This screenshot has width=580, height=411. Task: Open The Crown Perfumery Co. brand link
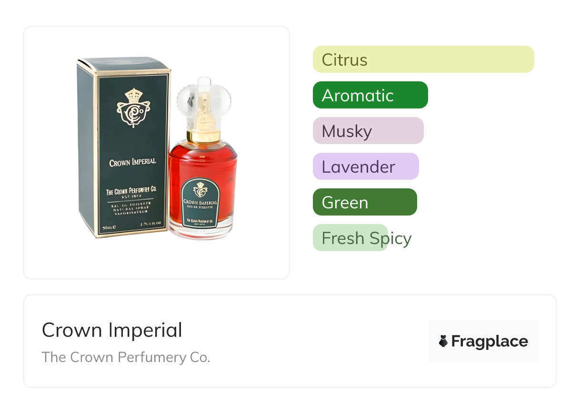(x=126, y=357)
